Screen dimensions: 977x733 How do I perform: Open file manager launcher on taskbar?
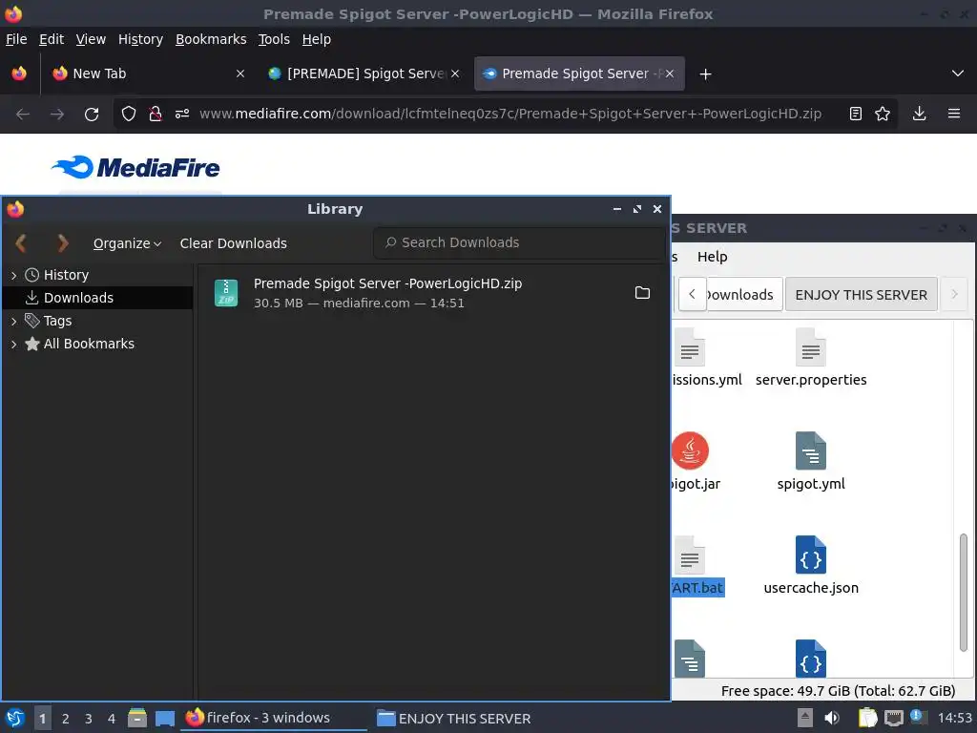tap(137, 718)
